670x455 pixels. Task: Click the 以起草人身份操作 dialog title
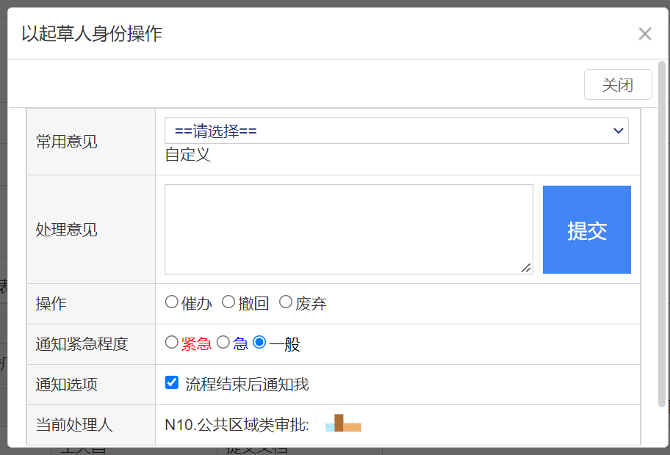[92, 34]
